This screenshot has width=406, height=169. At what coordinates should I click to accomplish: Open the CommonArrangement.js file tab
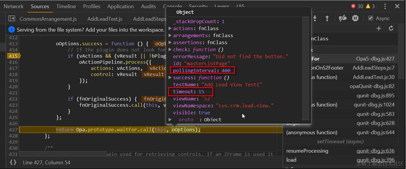coord(48,19)
